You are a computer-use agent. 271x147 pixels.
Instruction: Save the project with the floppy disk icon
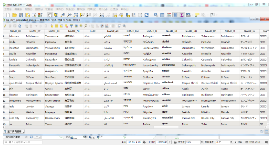coord(21,15)
